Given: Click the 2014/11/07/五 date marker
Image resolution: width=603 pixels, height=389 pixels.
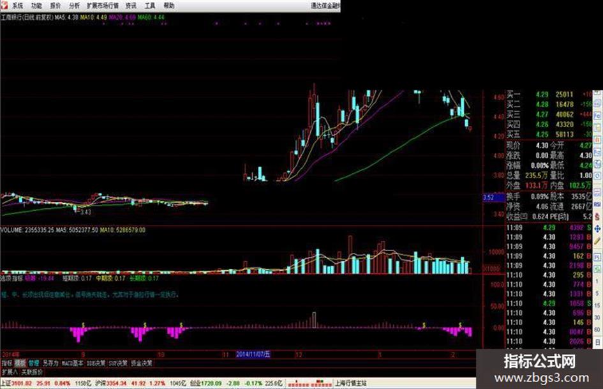Looking at the screenshot, I should point(253,355).
